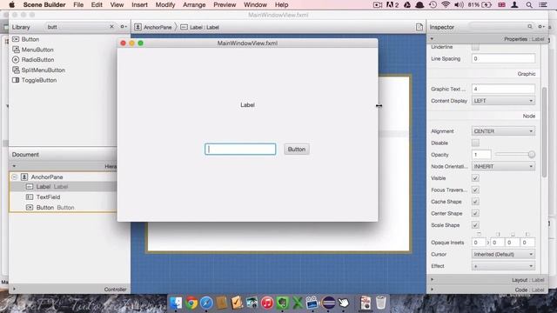Image resolution: width=557 pixels, height=313 pixels.
Task: Open the Inspector options gear menu
Action: (x=541, y=27)
